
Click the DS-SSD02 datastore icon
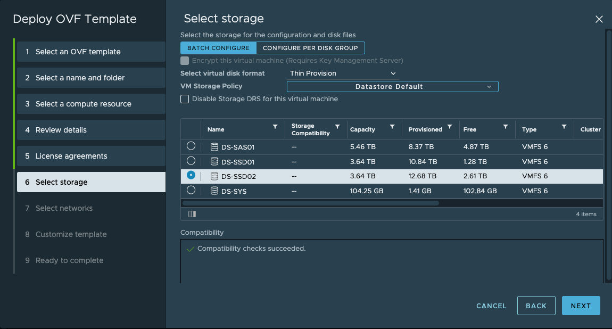click(214, 176)
